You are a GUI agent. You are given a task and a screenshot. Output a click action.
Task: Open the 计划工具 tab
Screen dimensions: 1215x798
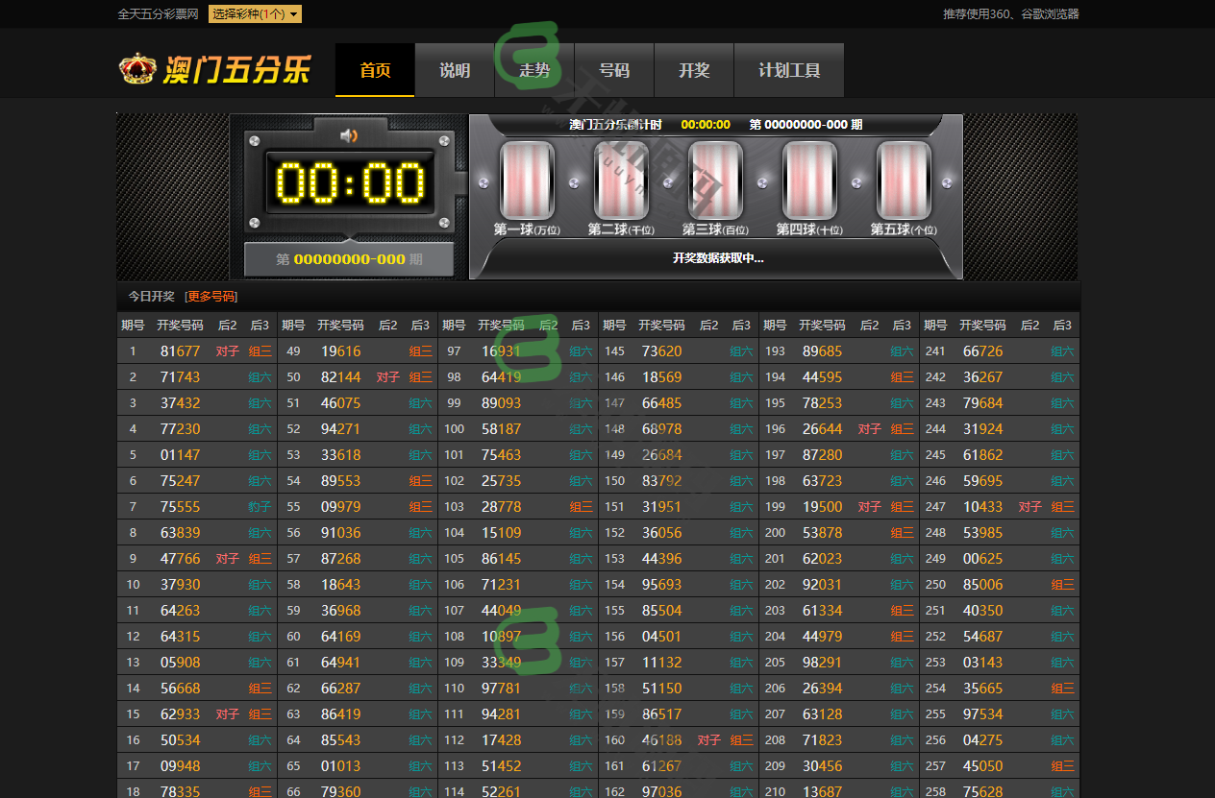[789, 70]
